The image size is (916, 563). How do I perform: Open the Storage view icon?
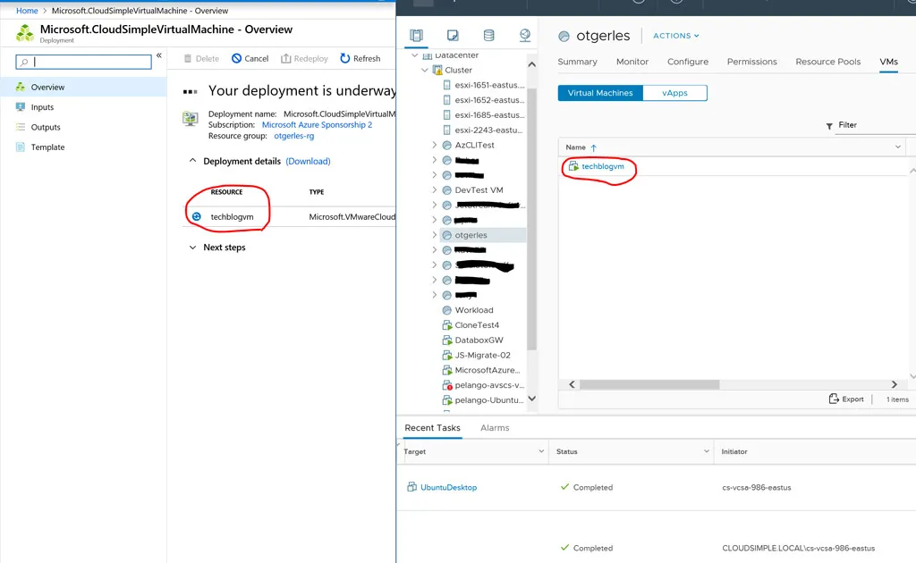coord(488,36)
